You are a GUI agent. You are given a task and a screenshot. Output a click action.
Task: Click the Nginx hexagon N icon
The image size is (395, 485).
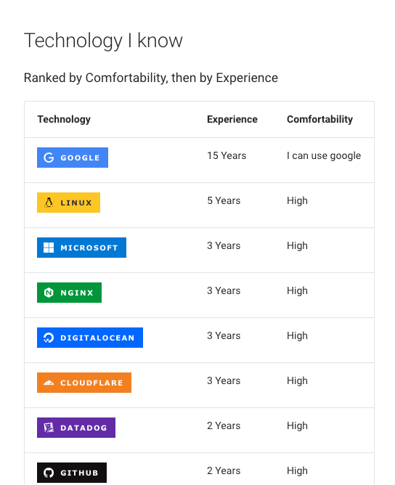coord(49,293)
